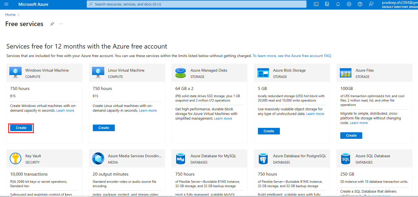Open the portal hamburger menu
The image size is (418, 197).
point(7,4)
